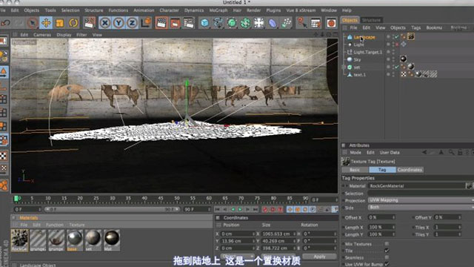Expand the set object in tree

tap(344, 67)
